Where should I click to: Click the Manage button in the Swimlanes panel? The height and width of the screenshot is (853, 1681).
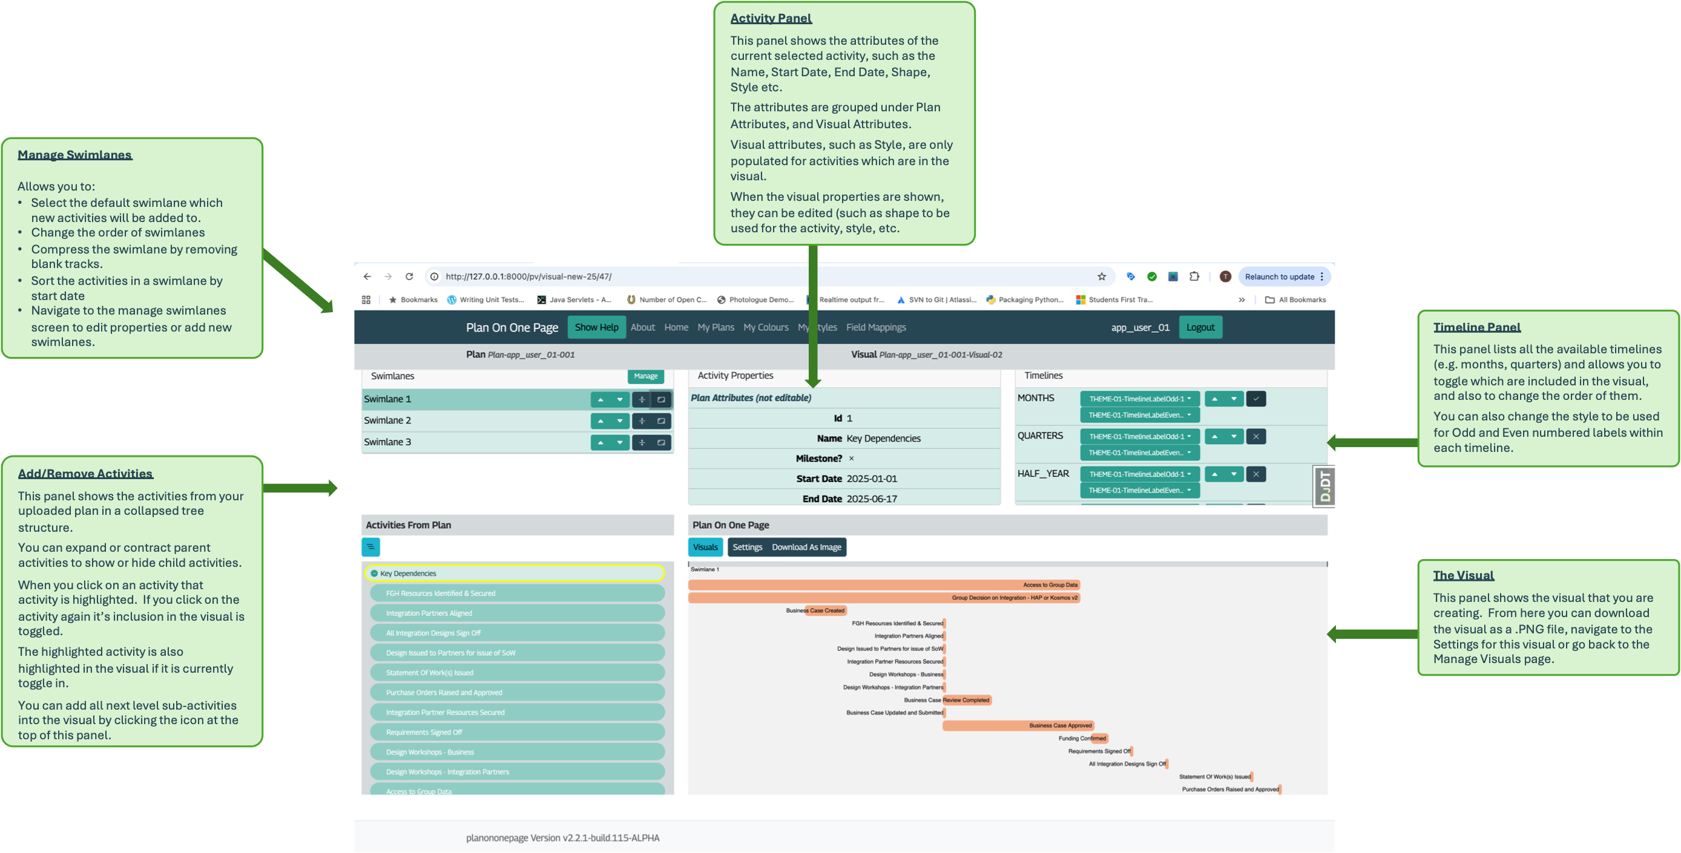[645, 376]
